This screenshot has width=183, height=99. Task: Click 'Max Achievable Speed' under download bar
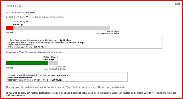[107, 34]
